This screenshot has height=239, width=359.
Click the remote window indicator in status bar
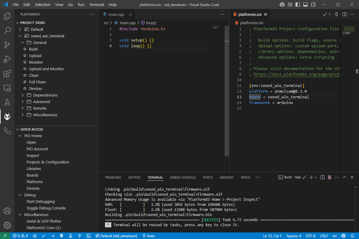click(5, 236)
